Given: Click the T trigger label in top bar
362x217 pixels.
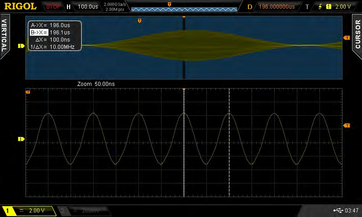Looking at the screenshot, I should (x=307, y=7).
